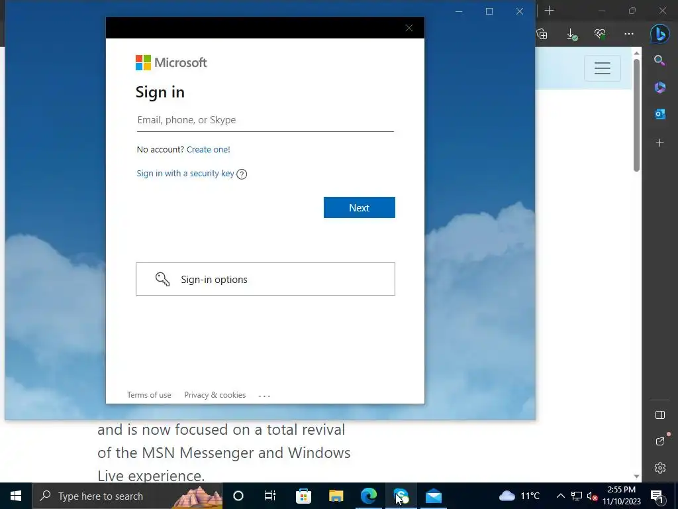Click scrollbar down arrow in Edge
Screen dimensions: 678x509
click(636, 476)
